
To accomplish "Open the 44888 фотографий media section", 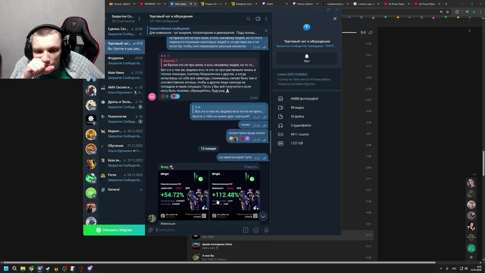I will [307, 99].
